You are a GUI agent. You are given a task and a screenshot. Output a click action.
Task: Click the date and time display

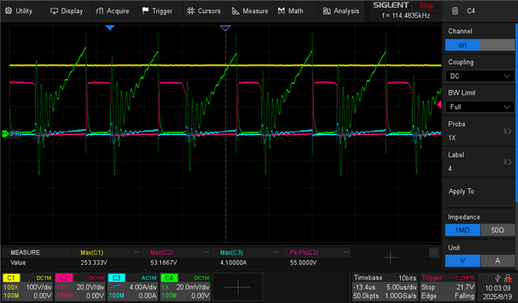click(x=497, y=292)
